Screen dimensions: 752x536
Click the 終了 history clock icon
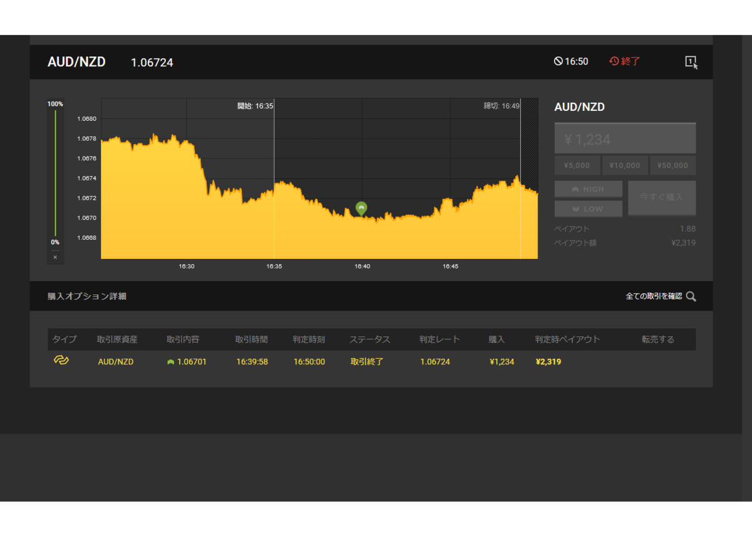point(614,61)
